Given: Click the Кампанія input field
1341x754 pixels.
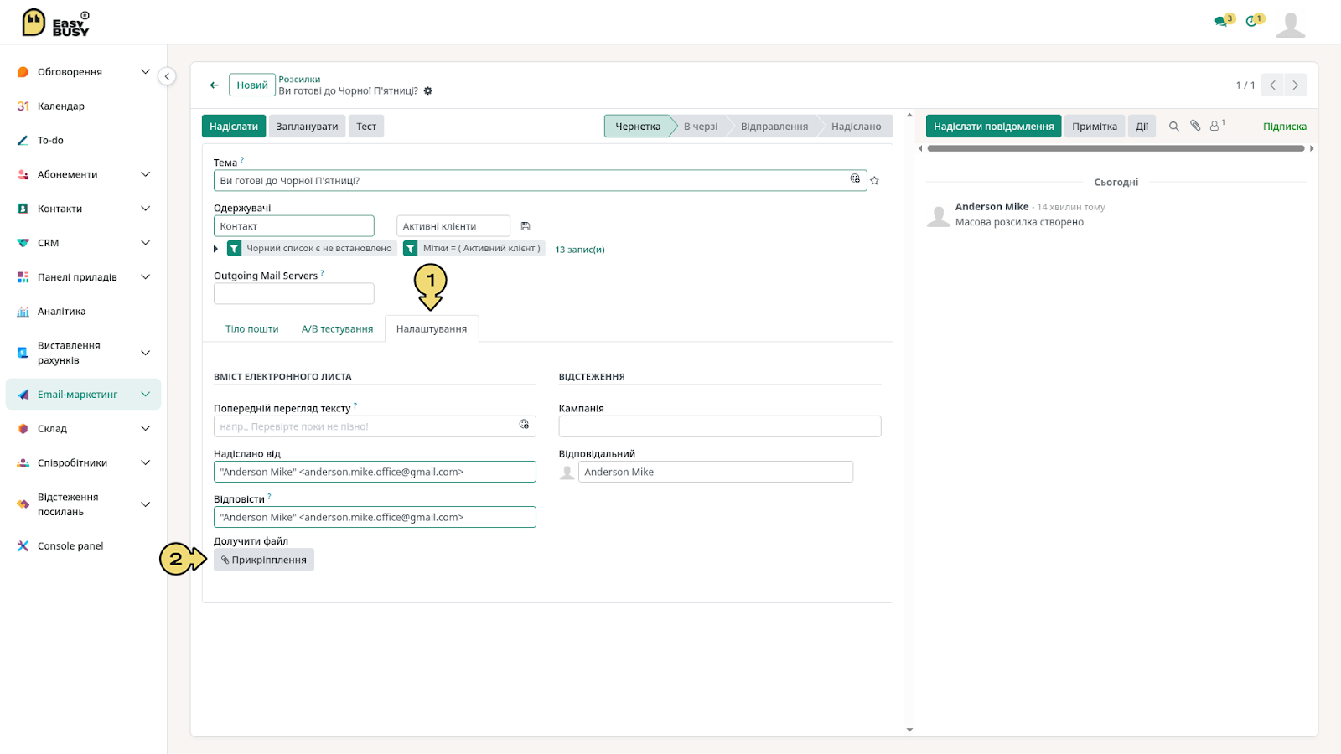Looking at the screenshot, I should pos(720,426).
